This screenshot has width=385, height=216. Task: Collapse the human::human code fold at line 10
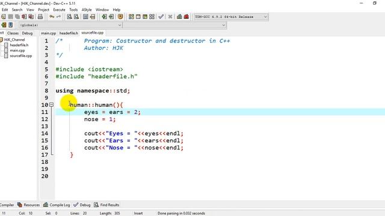pos(51,105)
